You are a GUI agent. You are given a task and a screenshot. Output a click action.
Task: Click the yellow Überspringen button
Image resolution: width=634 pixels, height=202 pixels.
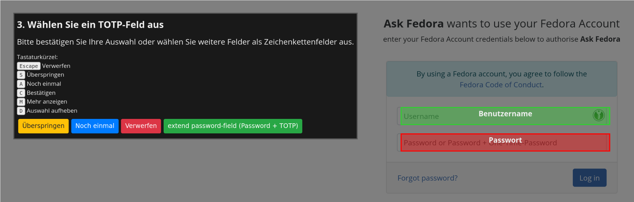point(43,126)
